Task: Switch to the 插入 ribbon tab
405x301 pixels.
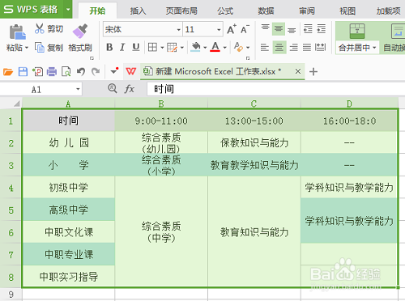Action: tap(138, 11)
